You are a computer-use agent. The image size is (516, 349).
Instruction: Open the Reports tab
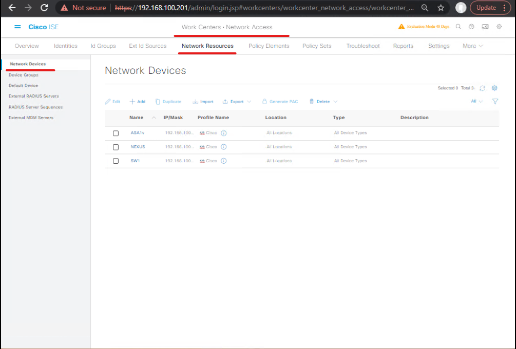click(x=403, y=46)
